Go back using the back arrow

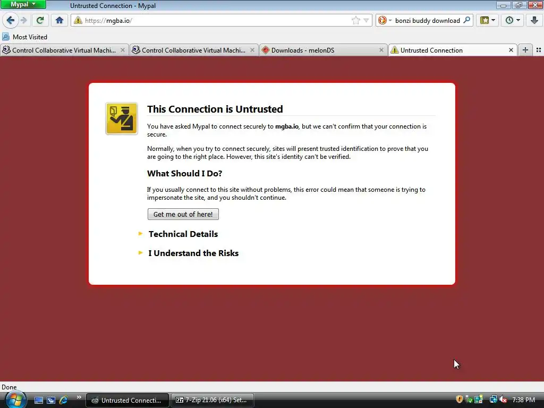click(11, 21)
